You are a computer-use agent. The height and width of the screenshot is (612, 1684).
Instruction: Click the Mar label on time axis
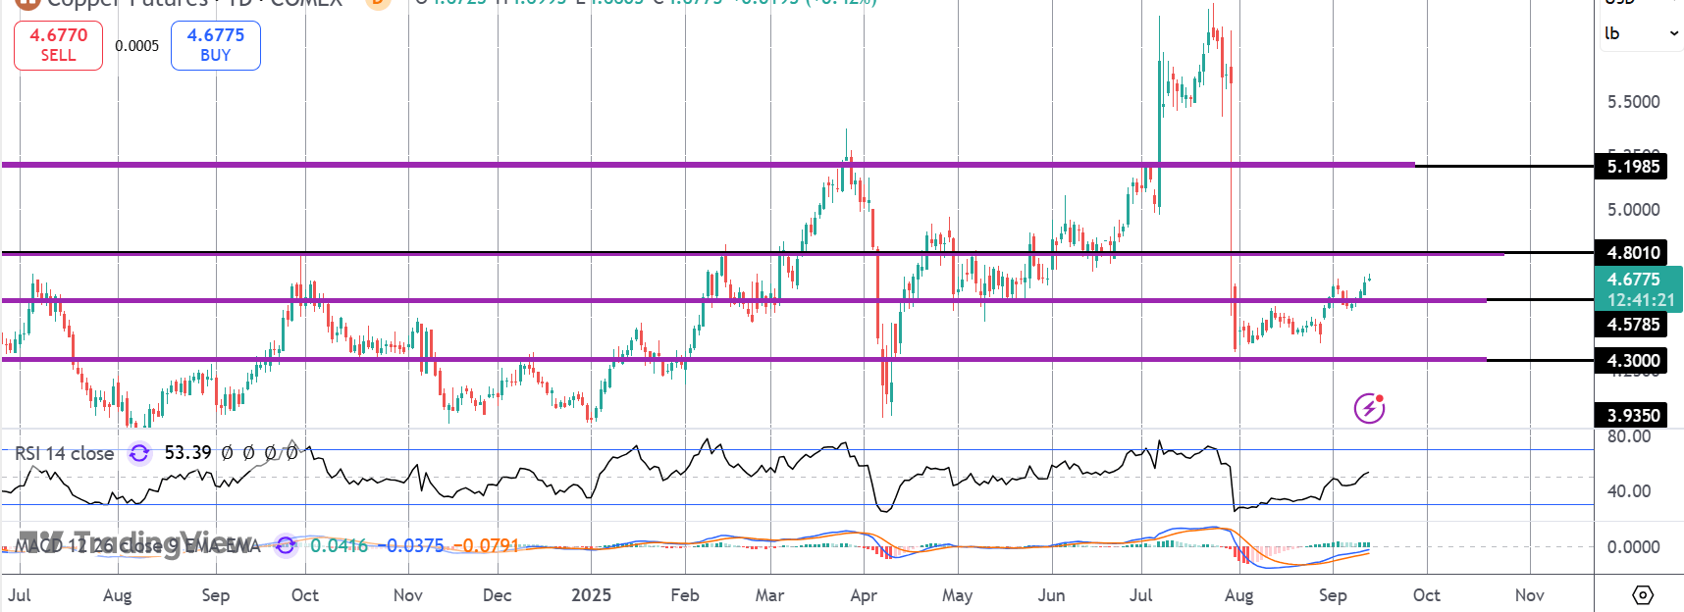pos(769,595)
